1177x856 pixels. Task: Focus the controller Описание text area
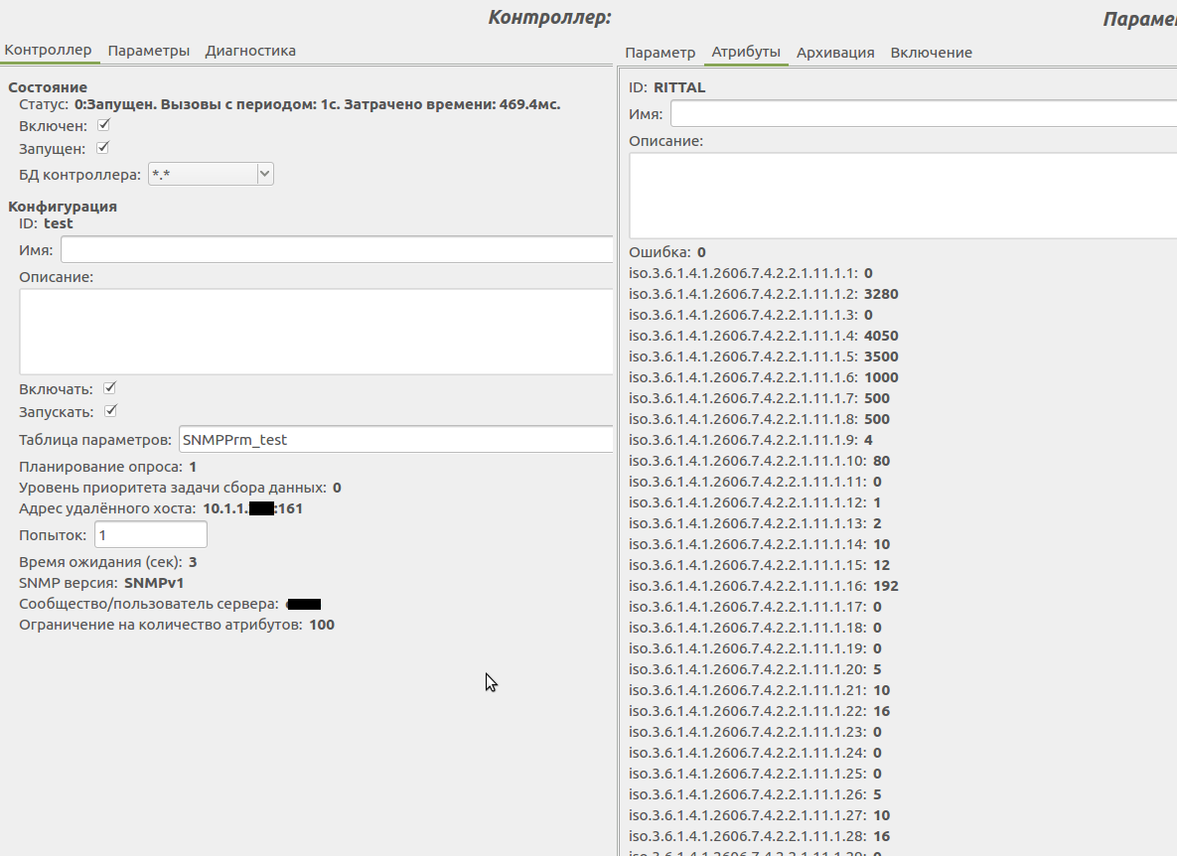(316, 332)
